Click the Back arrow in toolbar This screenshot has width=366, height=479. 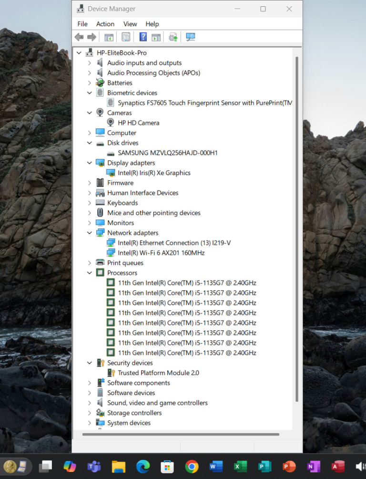click(x=79, y=37)
